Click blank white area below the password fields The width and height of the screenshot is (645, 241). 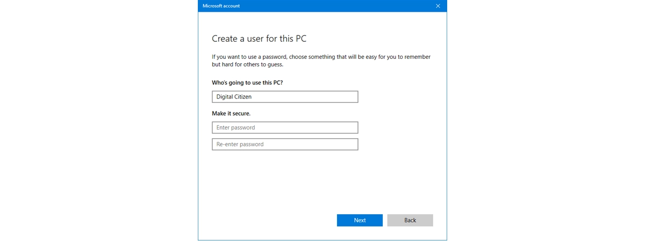(x=322, y=182)
